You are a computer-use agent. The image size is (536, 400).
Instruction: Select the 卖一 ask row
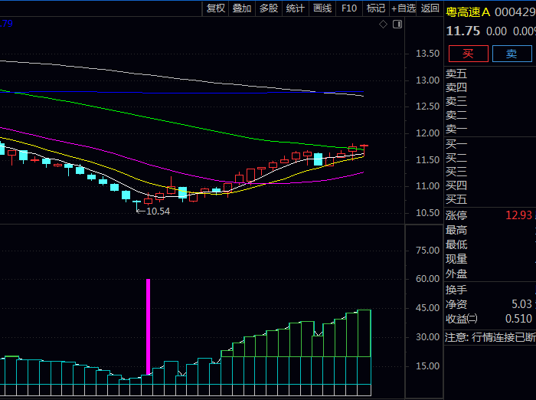(489, 130)
